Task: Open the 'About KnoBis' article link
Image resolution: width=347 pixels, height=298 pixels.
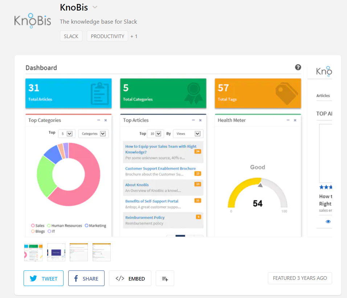Action: tap(137, 185)
